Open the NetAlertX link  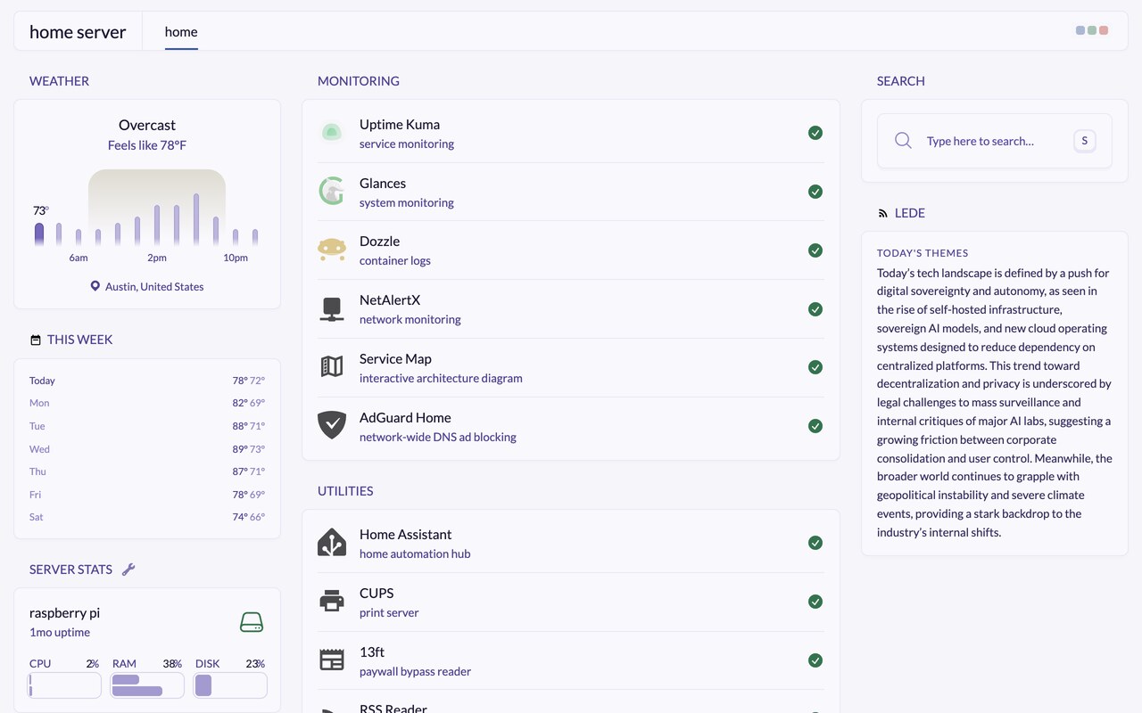(390, 299)
